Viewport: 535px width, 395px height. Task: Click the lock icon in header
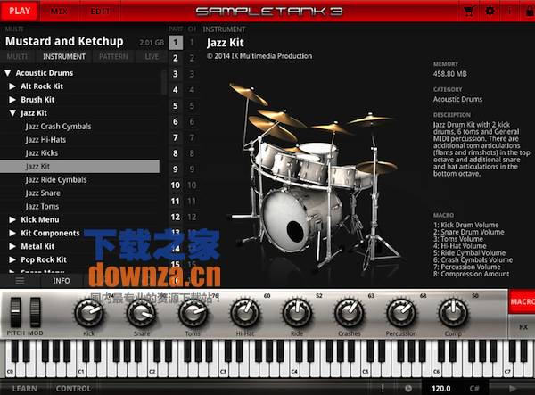(x=530, y=12)
